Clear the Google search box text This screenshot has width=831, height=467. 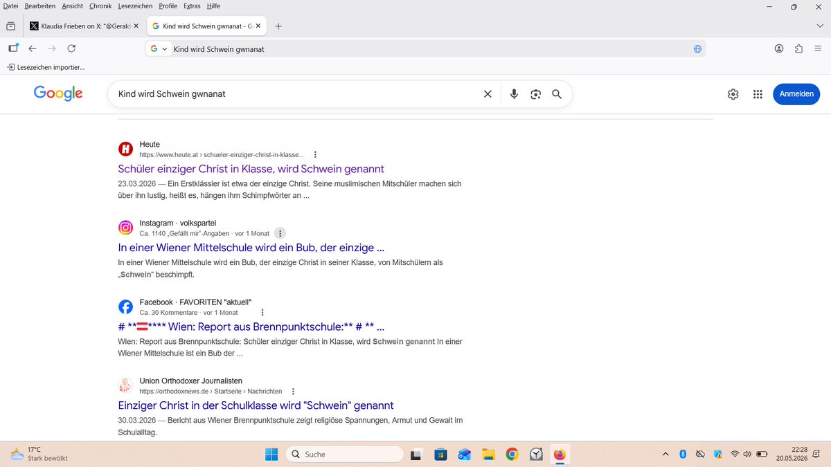[488, 94]
